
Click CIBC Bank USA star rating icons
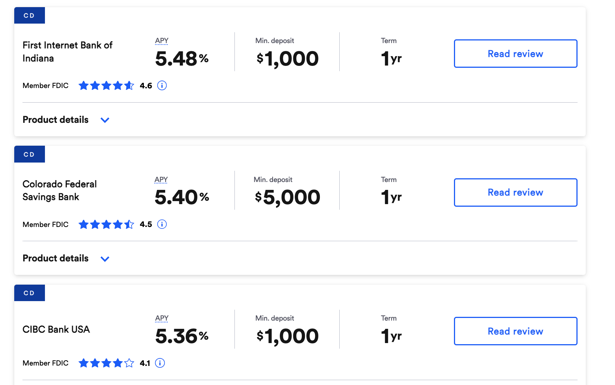point(106,363)
